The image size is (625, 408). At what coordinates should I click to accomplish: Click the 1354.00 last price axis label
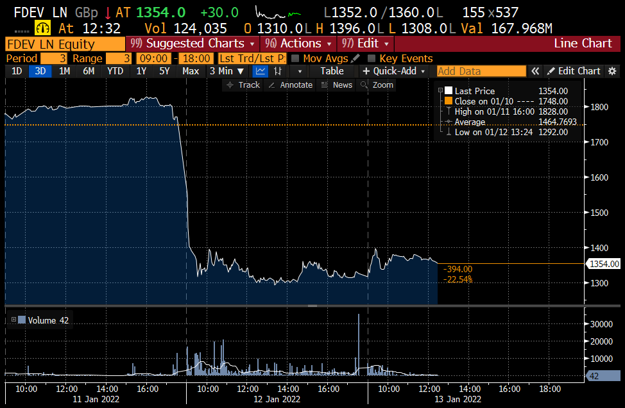603,264
